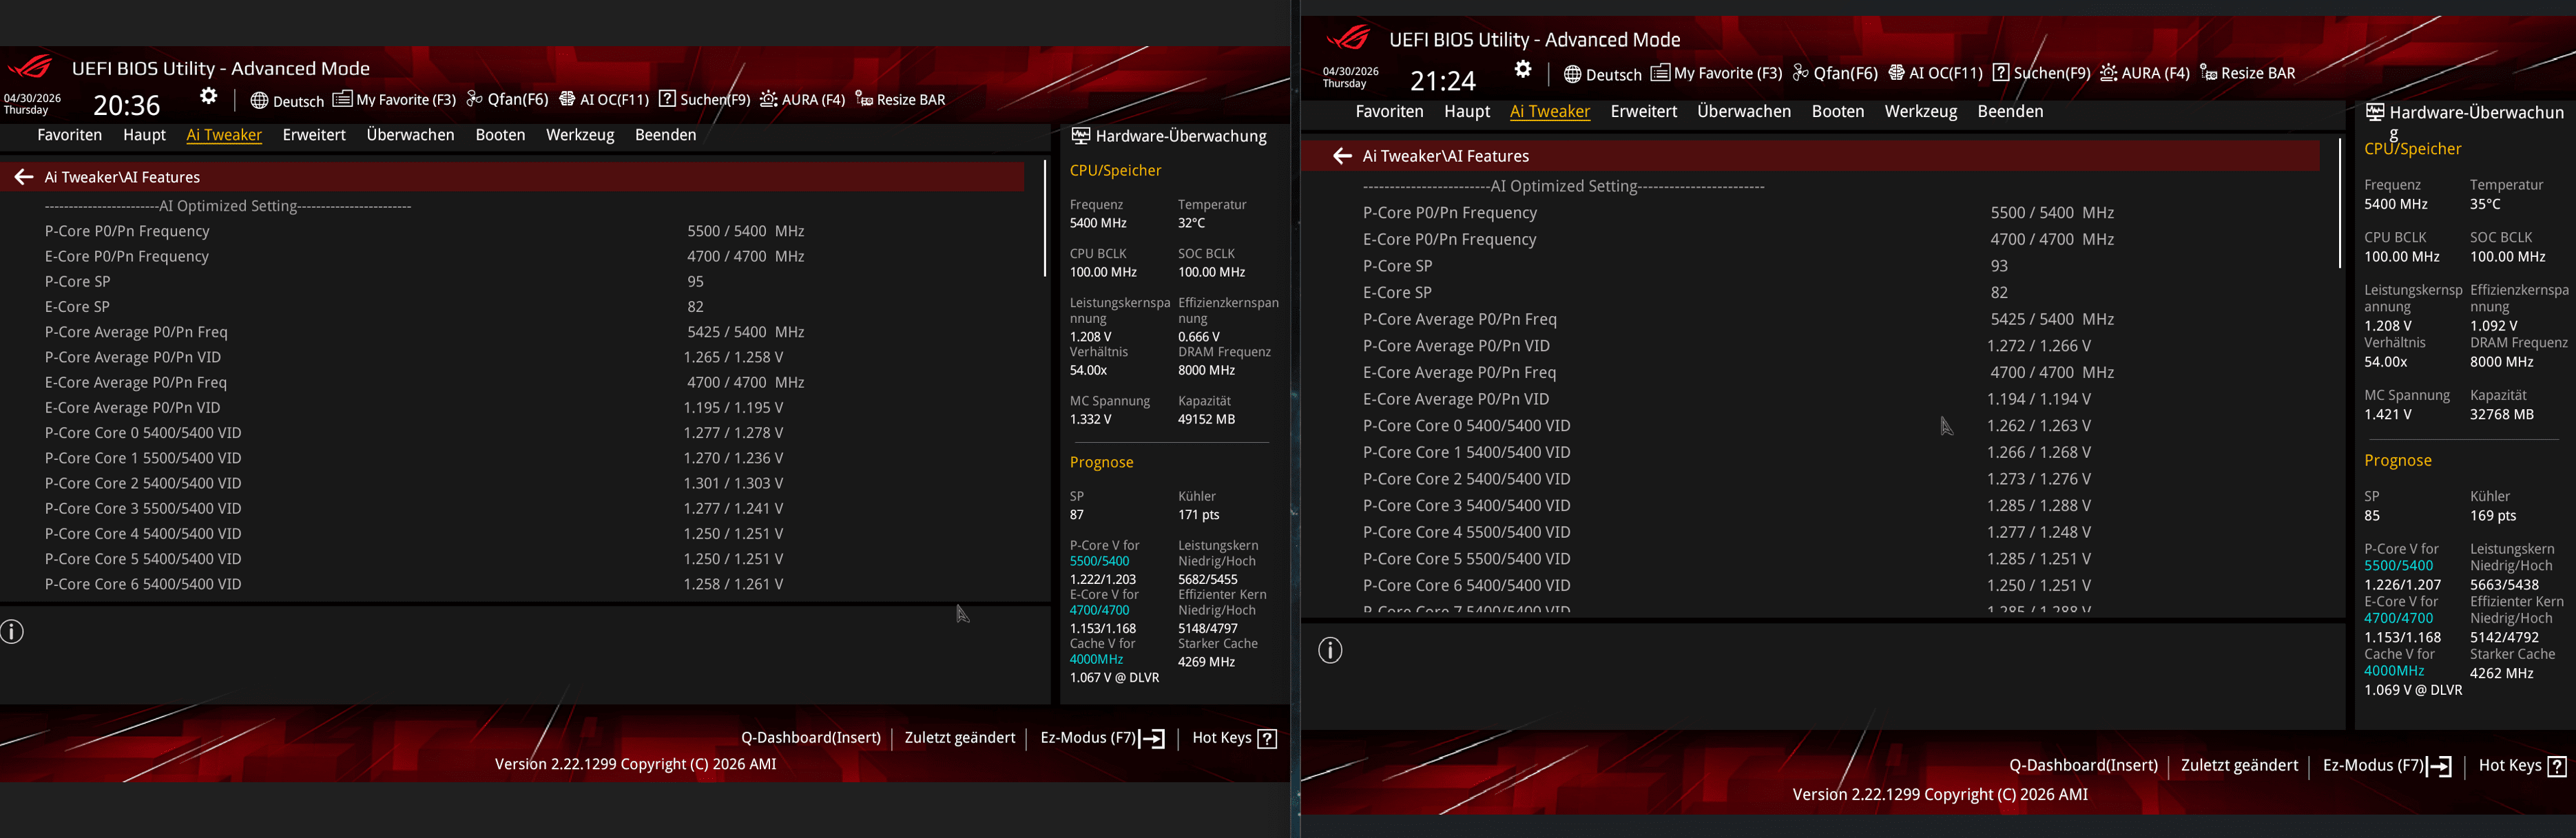The width and height of the screenshot is (2576, 838).
Task: Switch to Ez-Modus (F7) in the 21:24 BIOS
Action: coord(2387,766)
